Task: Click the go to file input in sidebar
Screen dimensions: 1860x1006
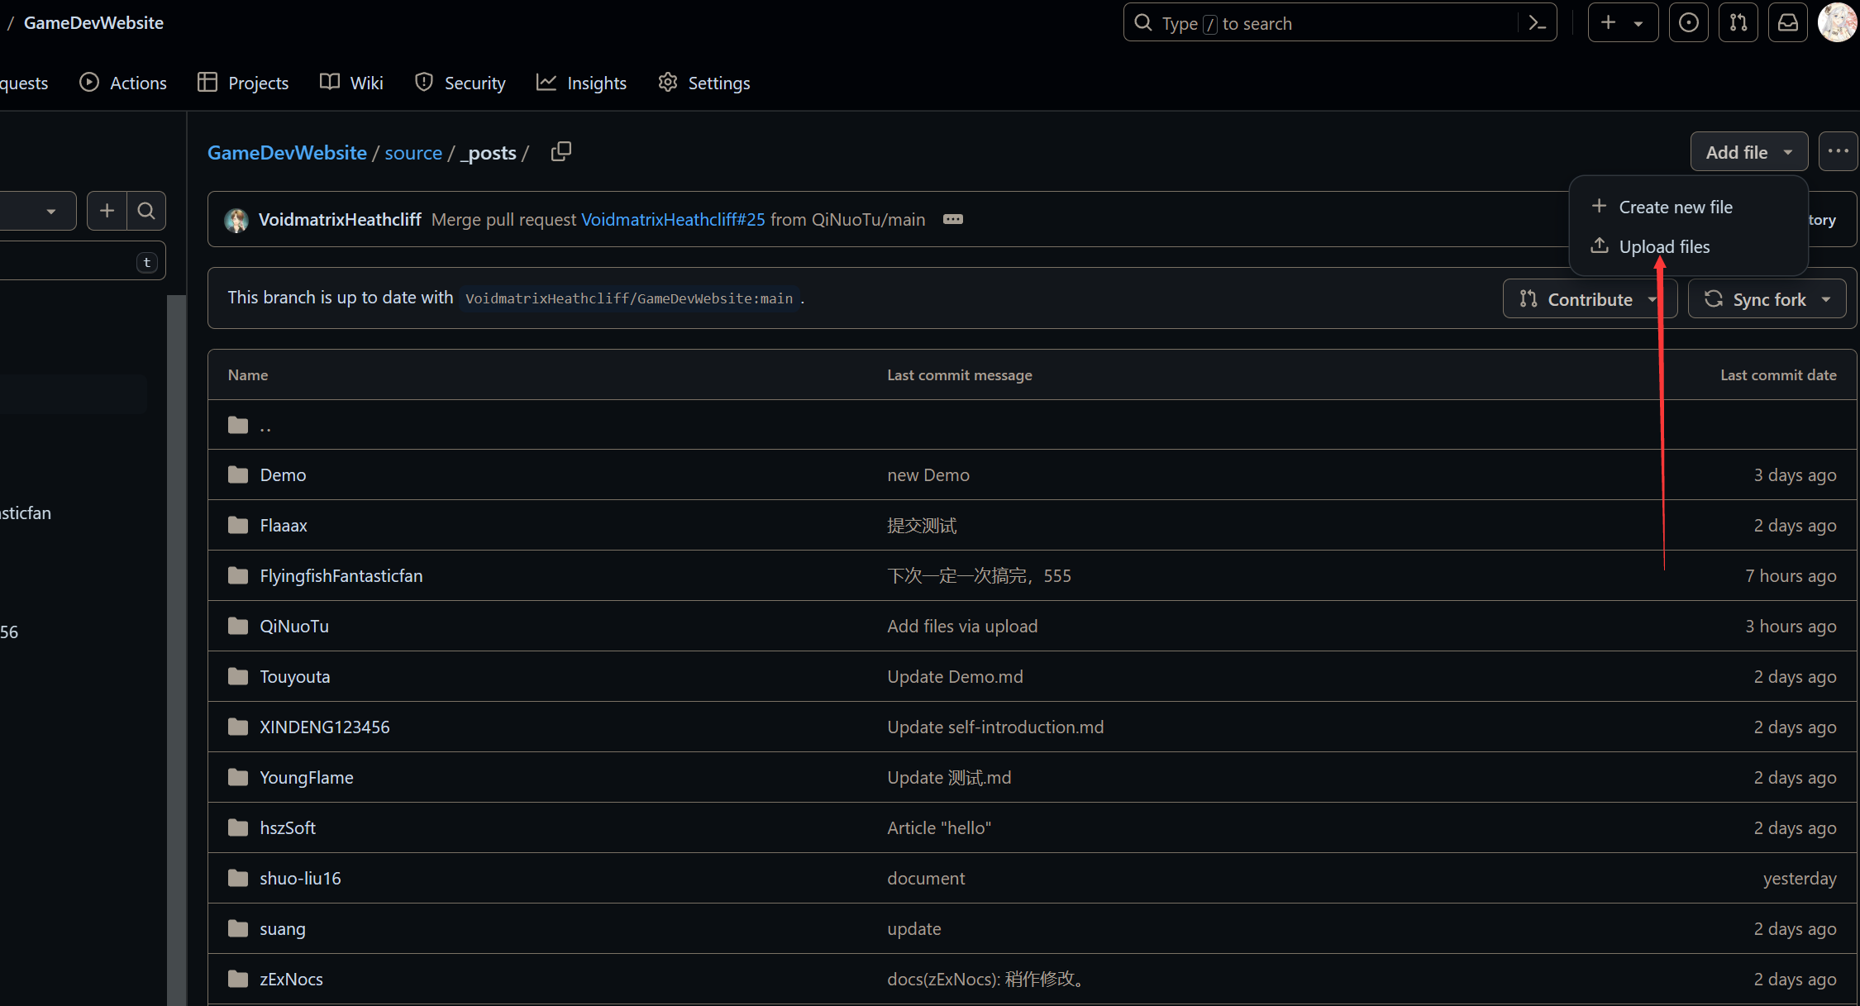Action: tap(81, 262)
